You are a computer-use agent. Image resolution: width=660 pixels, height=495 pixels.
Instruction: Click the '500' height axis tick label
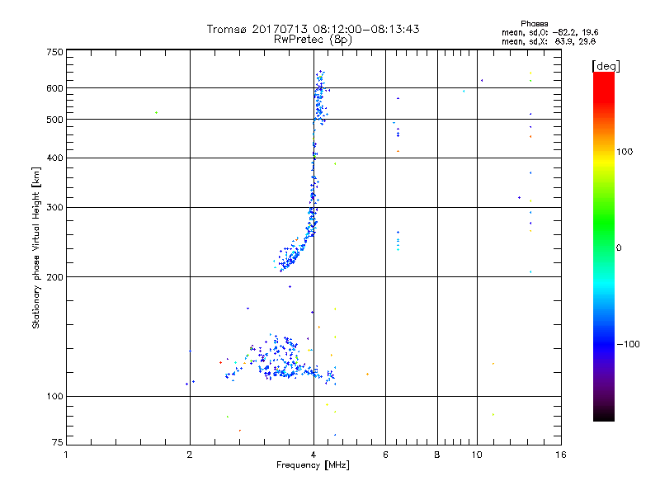(x=54, y=120)
